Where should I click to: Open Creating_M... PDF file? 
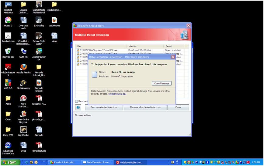pos(39,100)
